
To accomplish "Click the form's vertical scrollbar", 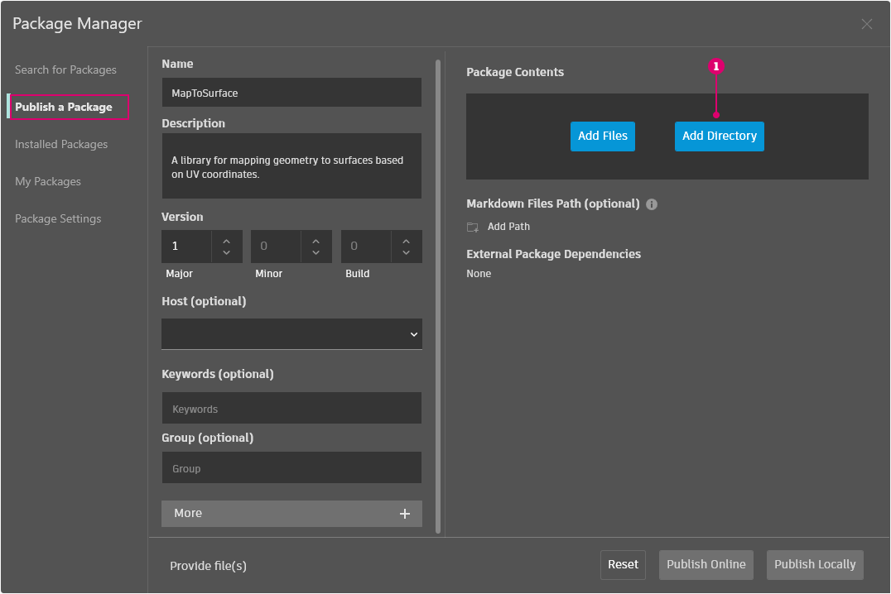I will click(x=438, y=295).
